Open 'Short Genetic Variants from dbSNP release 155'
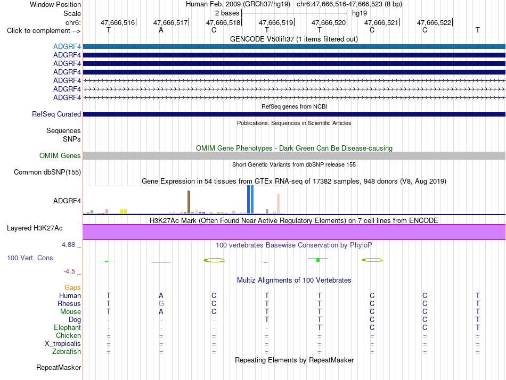The image size is (506, 380). pyautogui.click(x=294, y=164)
